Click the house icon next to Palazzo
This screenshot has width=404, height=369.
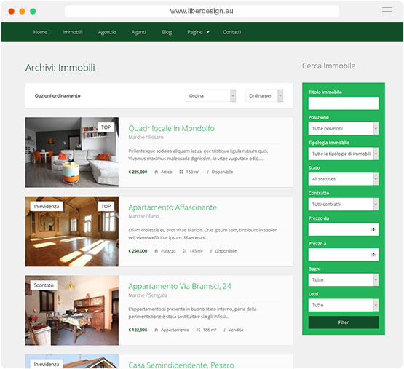coord(156,251)
